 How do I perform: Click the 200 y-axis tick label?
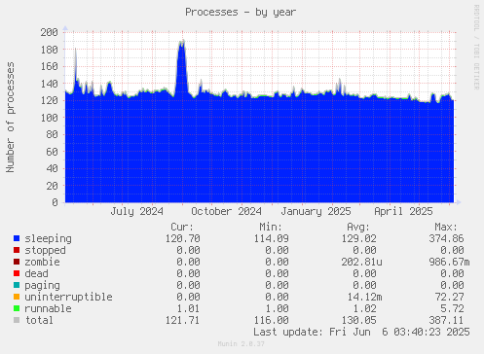point(49,32)
